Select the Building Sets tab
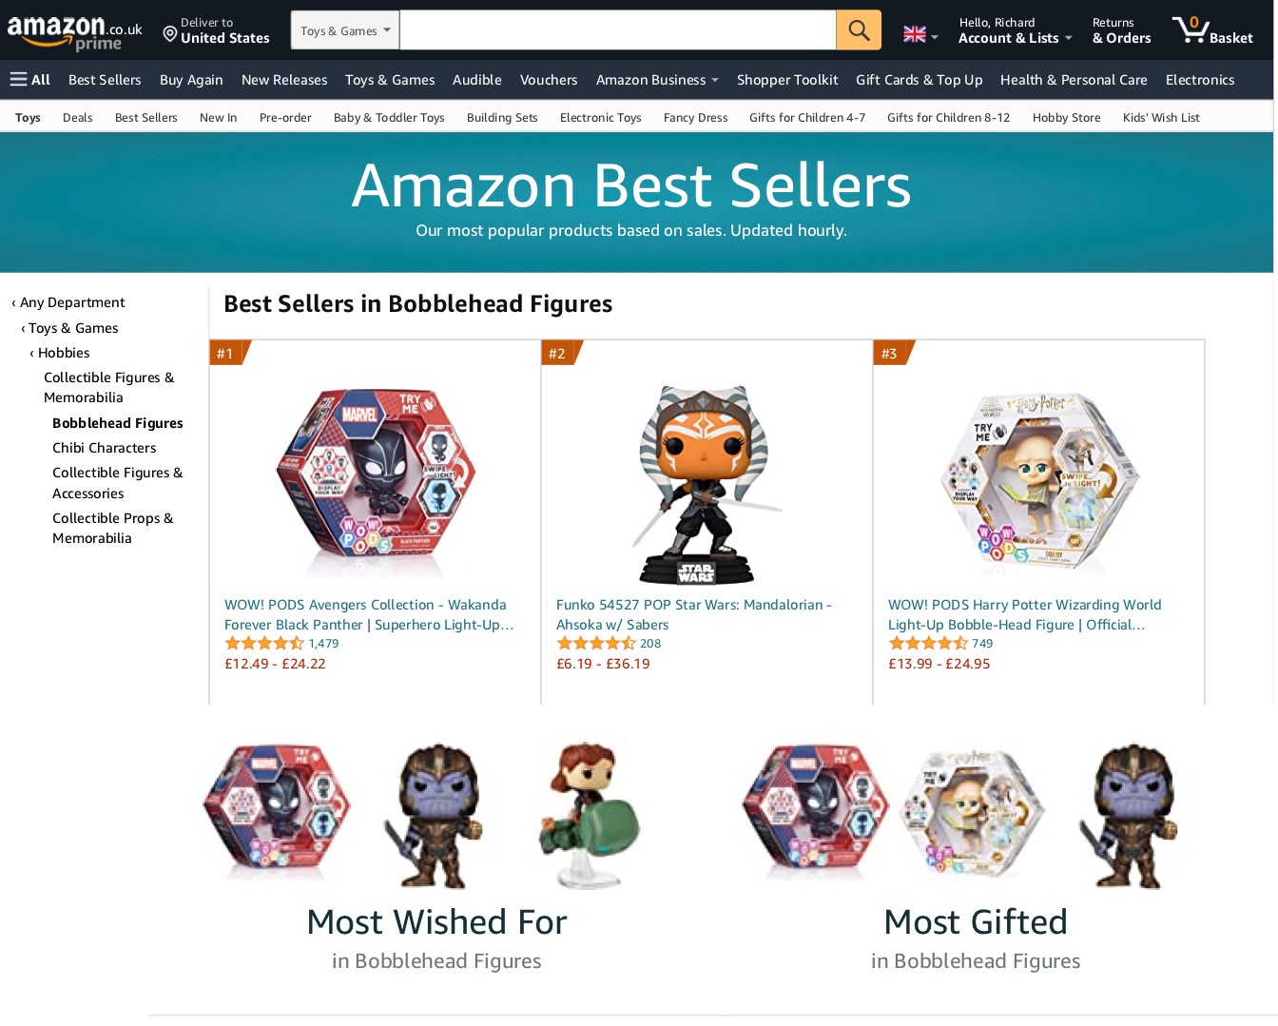The image size is (1278, 1026). tap(502, 118)
